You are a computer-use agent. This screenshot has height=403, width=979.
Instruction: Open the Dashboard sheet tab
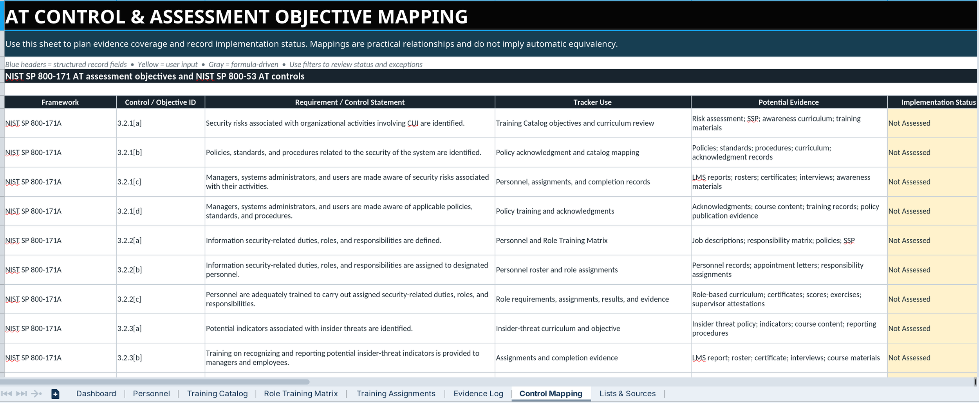96,394
